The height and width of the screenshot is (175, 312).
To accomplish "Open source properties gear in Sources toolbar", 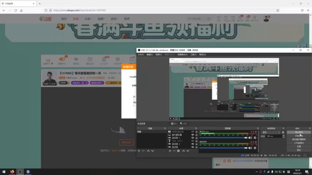I will coord(179,151).
